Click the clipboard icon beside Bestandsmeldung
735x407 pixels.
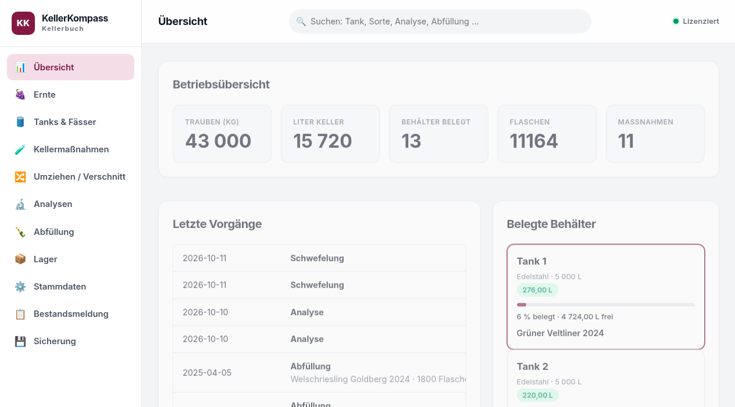pyautogui.click(x=20, y=314)
